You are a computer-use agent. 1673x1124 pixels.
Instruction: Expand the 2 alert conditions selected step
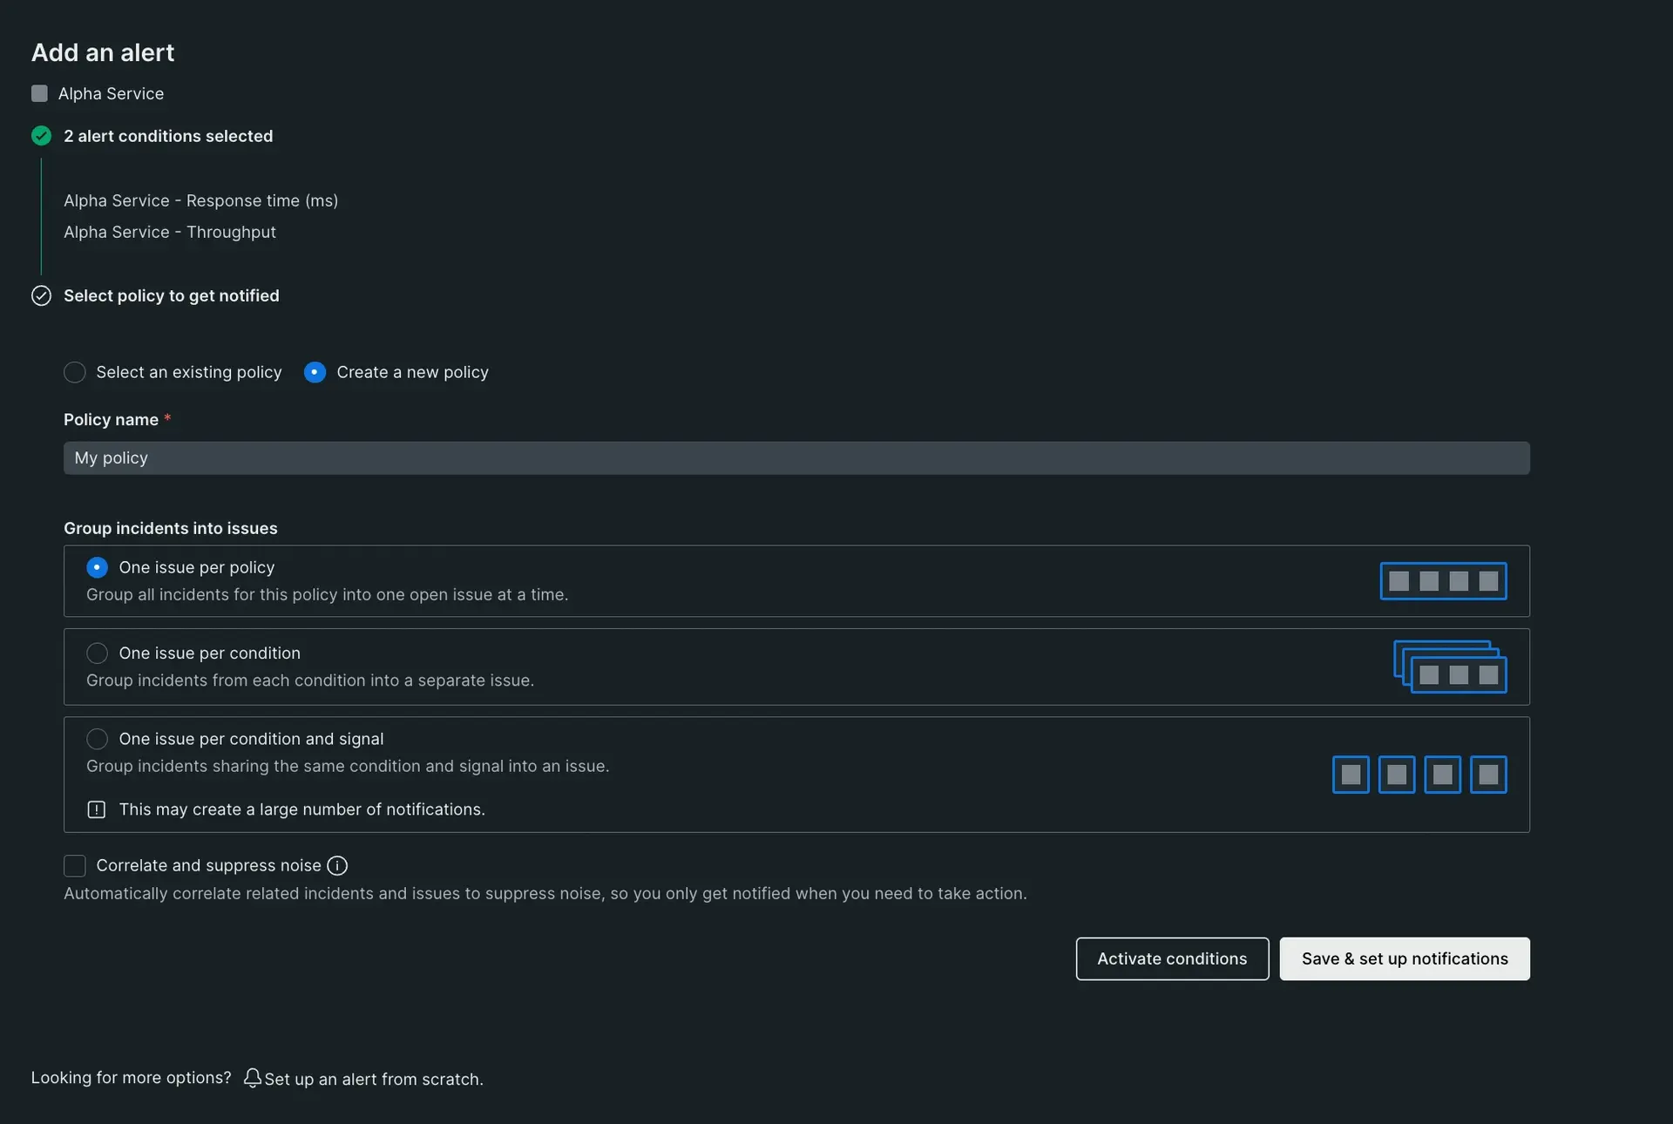(168, 136)
